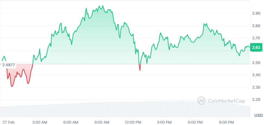Viewport: 264px width, 125px height.
Task: Click the 2.20 price axis label
Action: [256, 100]
